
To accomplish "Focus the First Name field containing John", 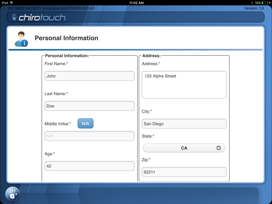I will click(x=89, y=76).
